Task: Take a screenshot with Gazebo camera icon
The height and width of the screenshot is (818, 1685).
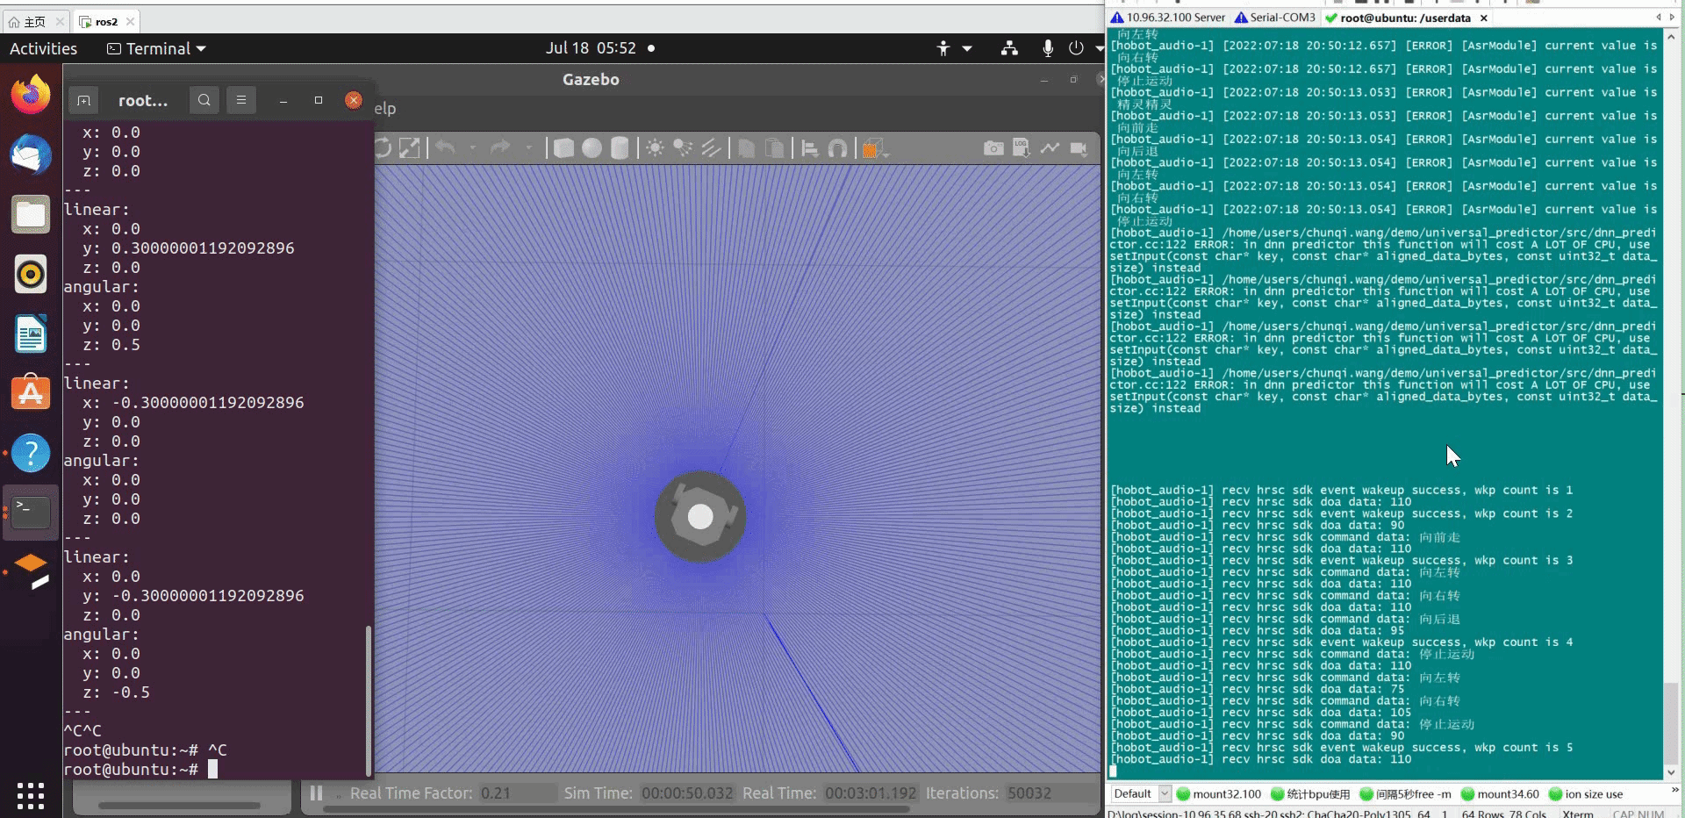Action: 993,148
